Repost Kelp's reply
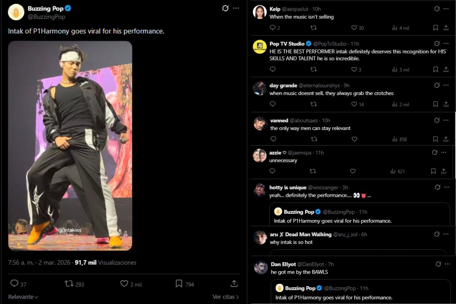The width and height of the screenshot is (456, 304). point(313,28)
